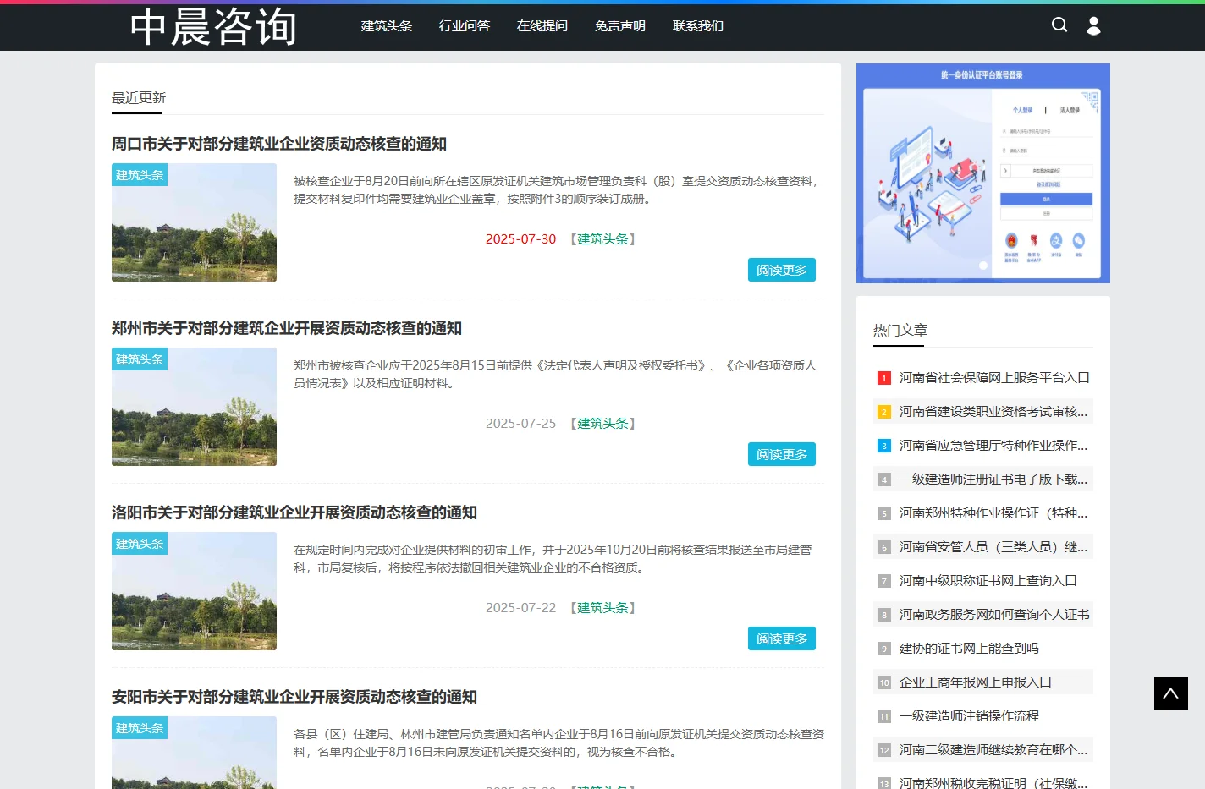Open the 洛阳市 资质动态核查 article title
This screenshot has width=1205, height=789.
point(294,512)
